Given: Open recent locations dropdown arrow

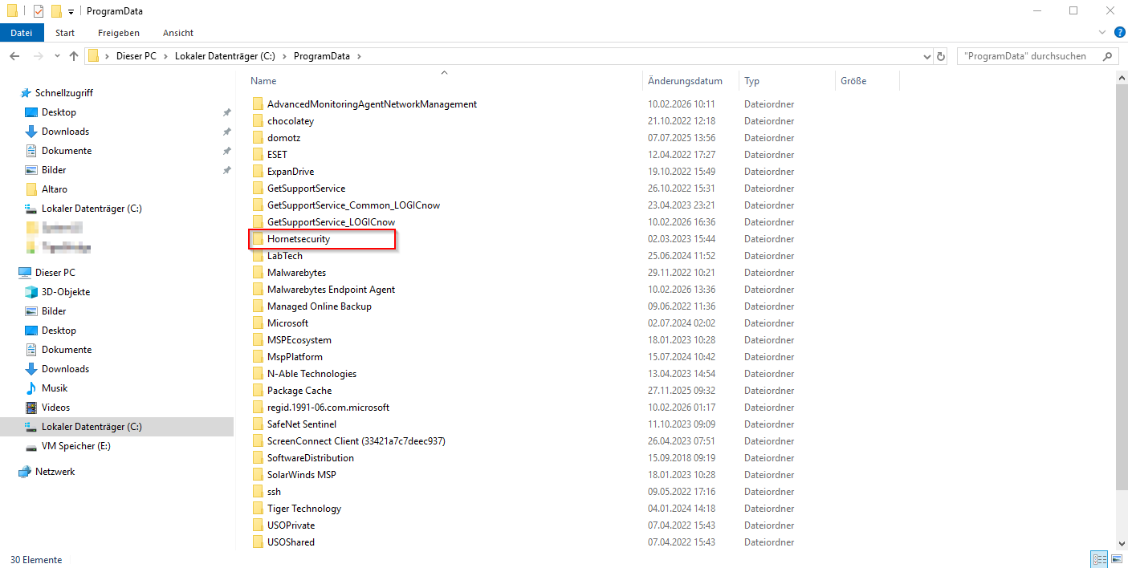Looking at the screenshot, I should tap(56, 56).
